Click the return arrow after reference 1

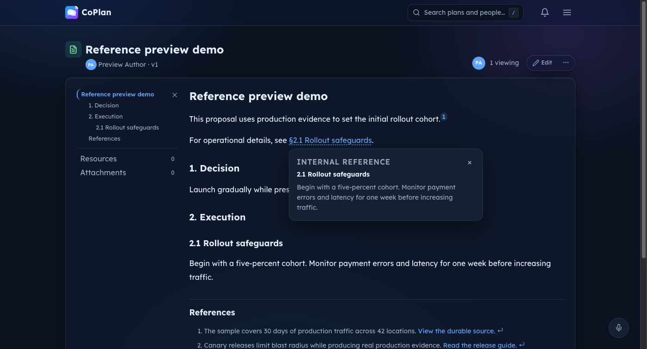click(x=500, y=331)
